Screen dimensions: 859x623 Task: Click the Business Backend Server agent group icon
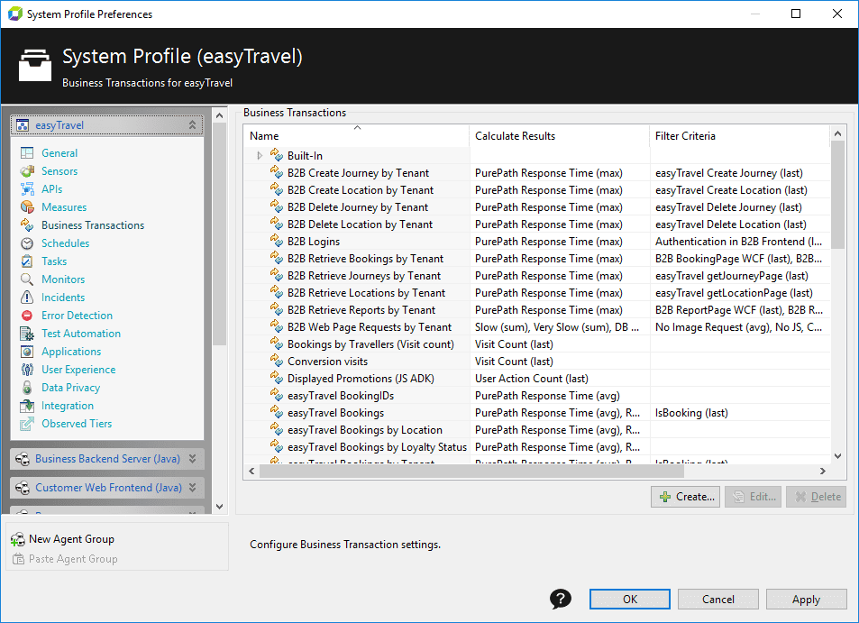(23, 459)
